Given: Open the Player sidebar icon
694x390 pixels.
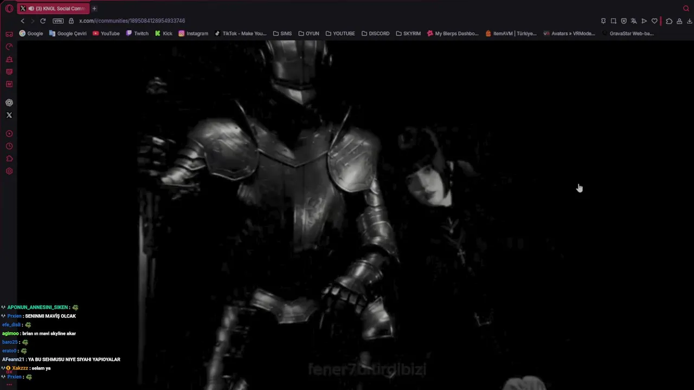Looking at the screenshot, I should coord(9,133).
